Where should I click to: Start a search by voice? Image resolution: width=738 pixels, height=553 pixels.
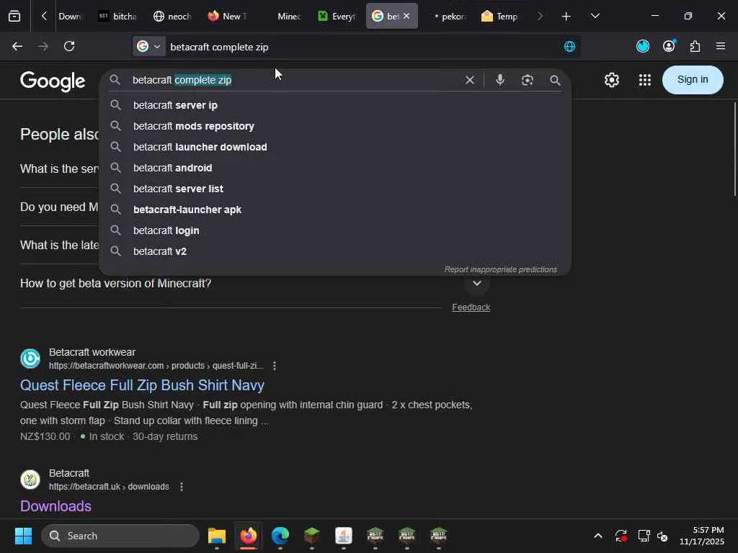500,80
